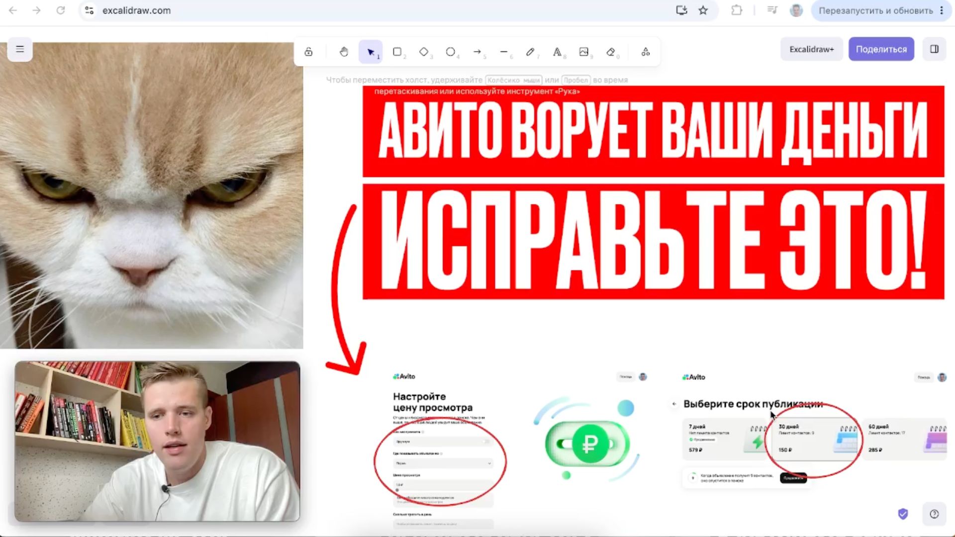955x537 pixels.
Task: Select the Hand pan tool
Action: (x=344, y=52)
